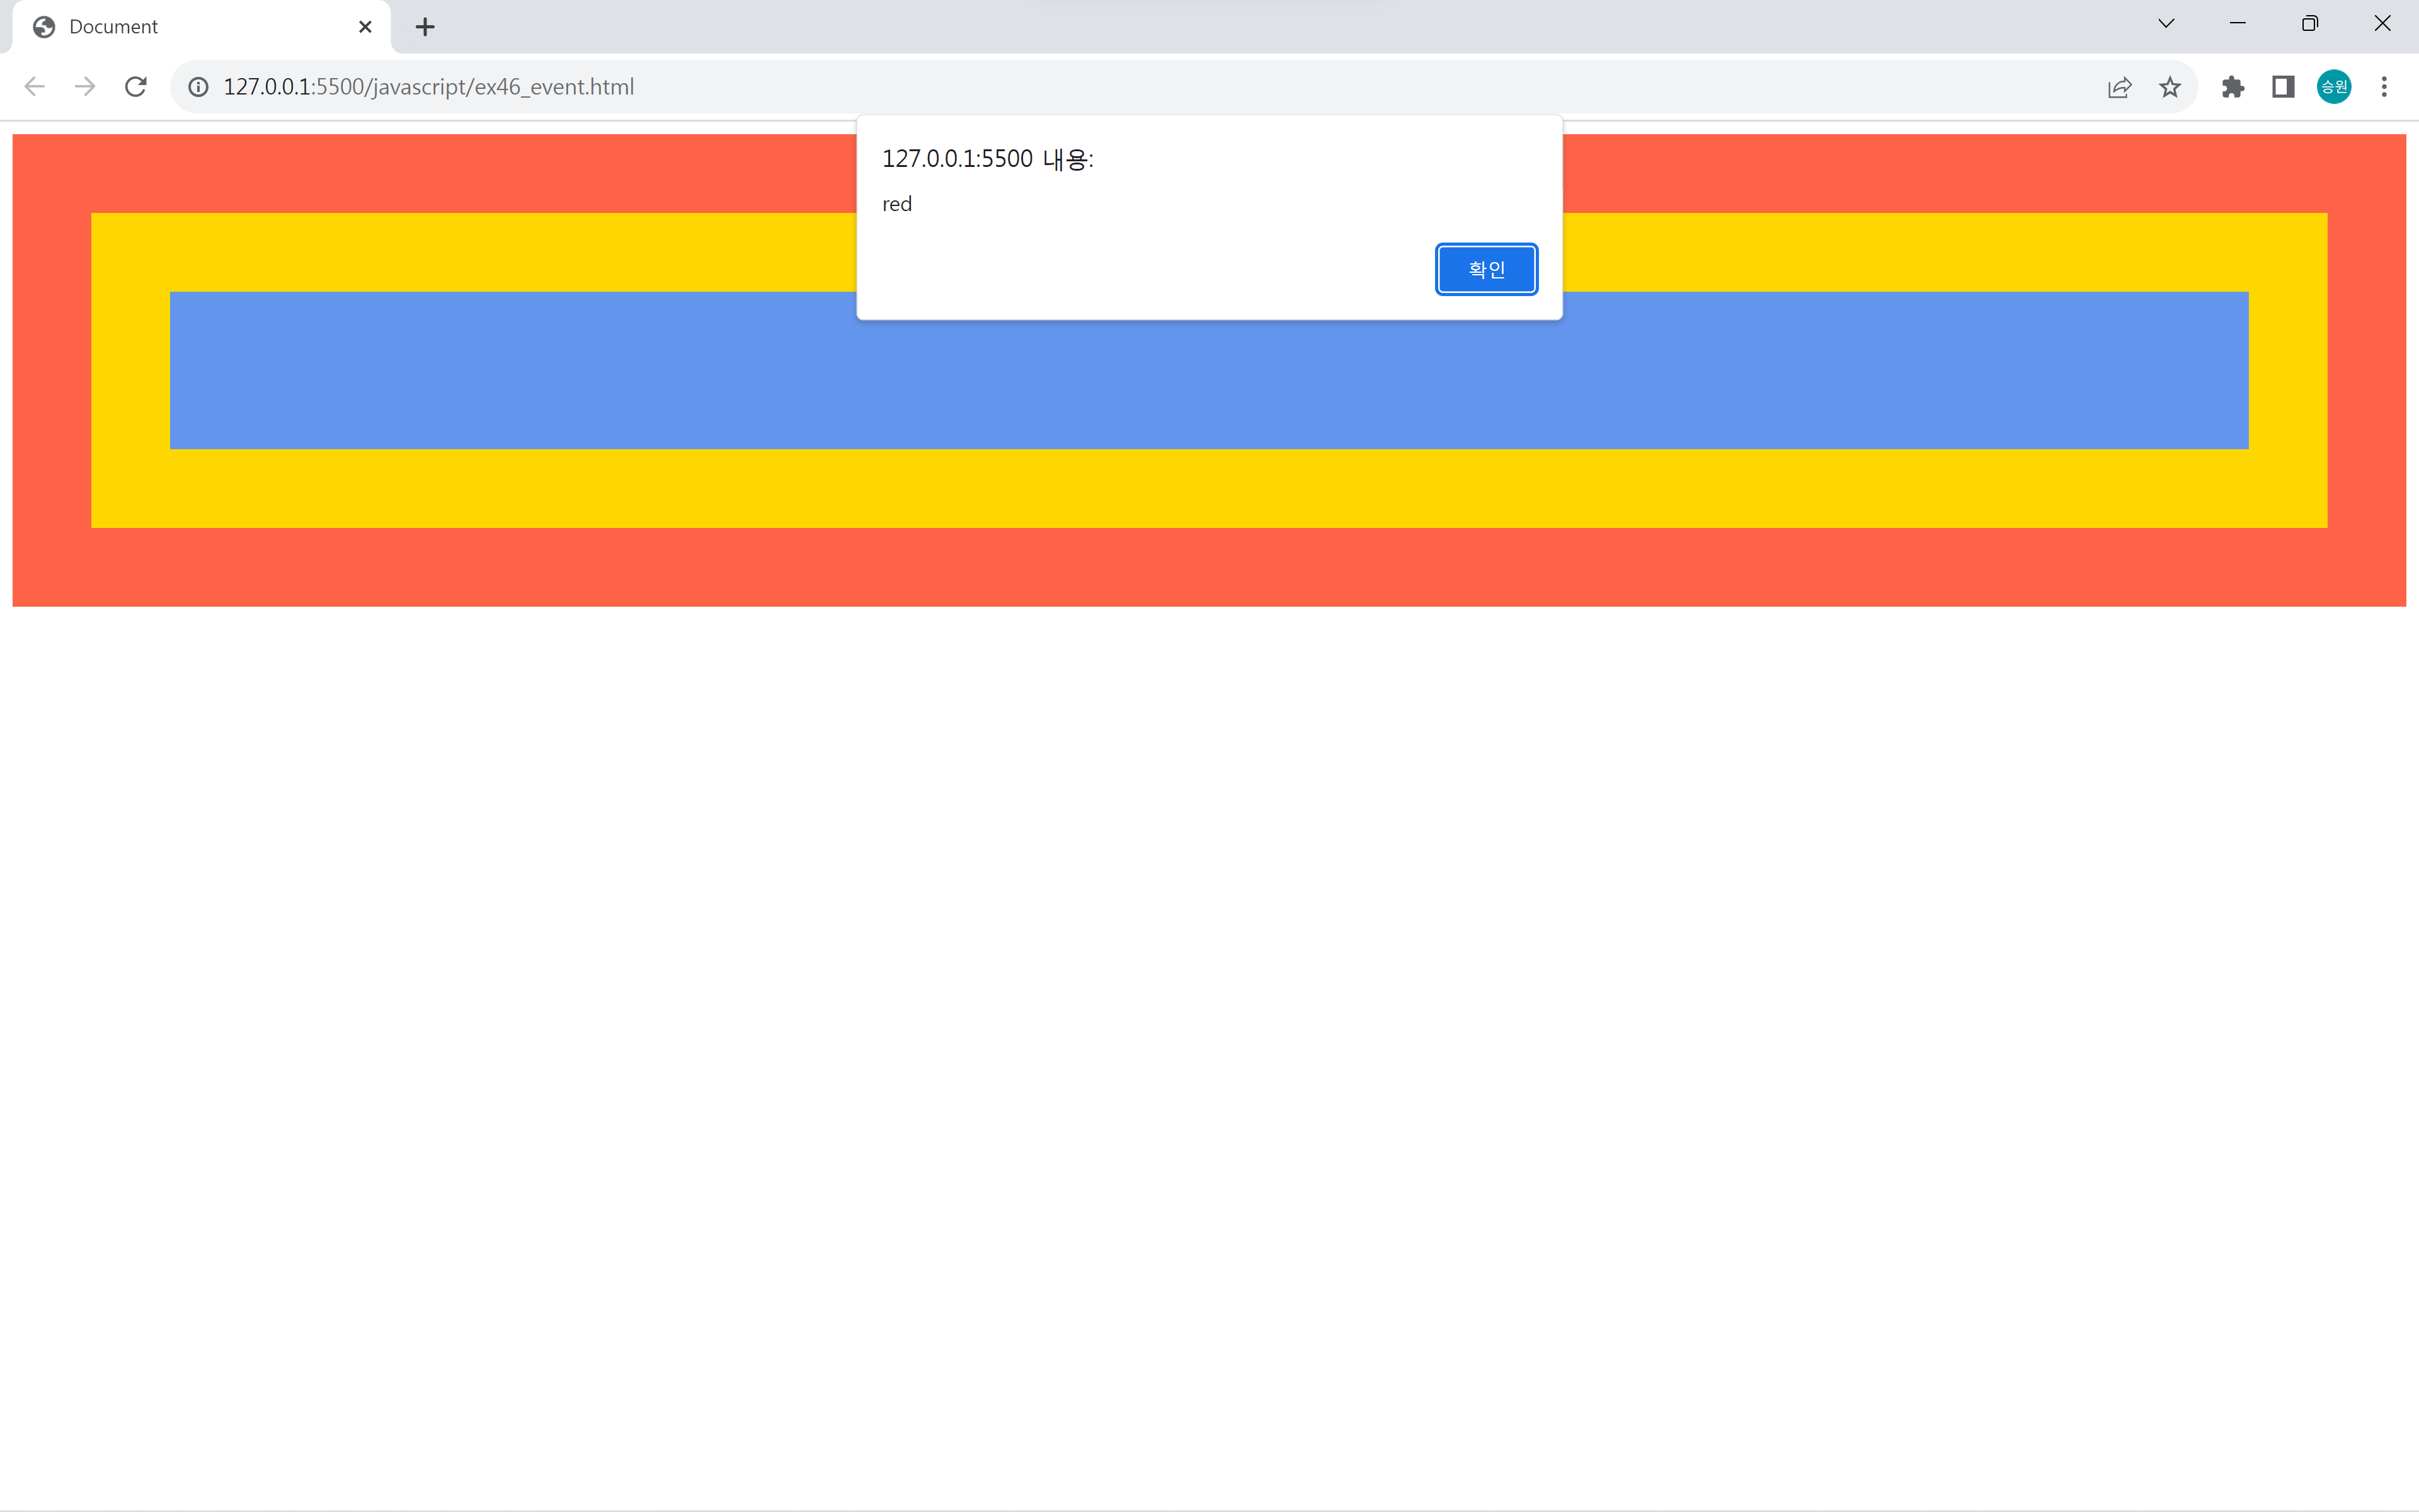Go back to previous page
The height and width of the screenshot is (1512, 2419).
click(x=34, y=87)
